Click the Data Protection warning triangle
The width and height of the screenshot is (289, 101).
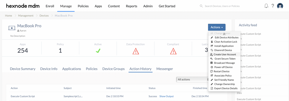[135, 51]
